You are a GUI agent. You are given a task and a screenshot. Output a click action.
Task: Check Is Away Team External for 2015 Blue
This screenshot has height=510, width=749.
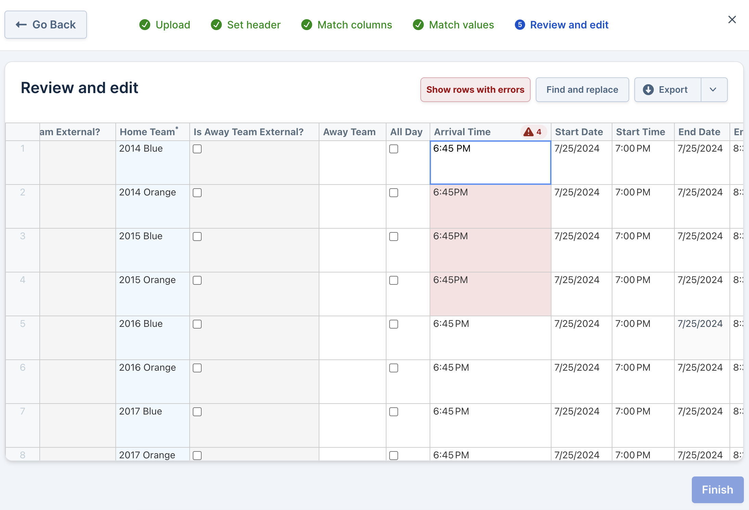pyautogui.click(x=197, y=237)
